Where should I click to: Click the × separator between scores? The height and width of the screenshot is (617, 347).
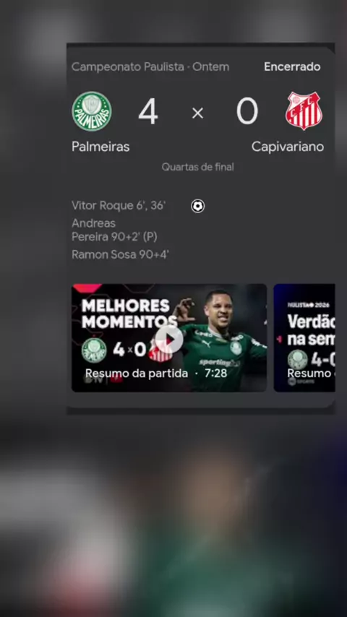coord(198,113)
